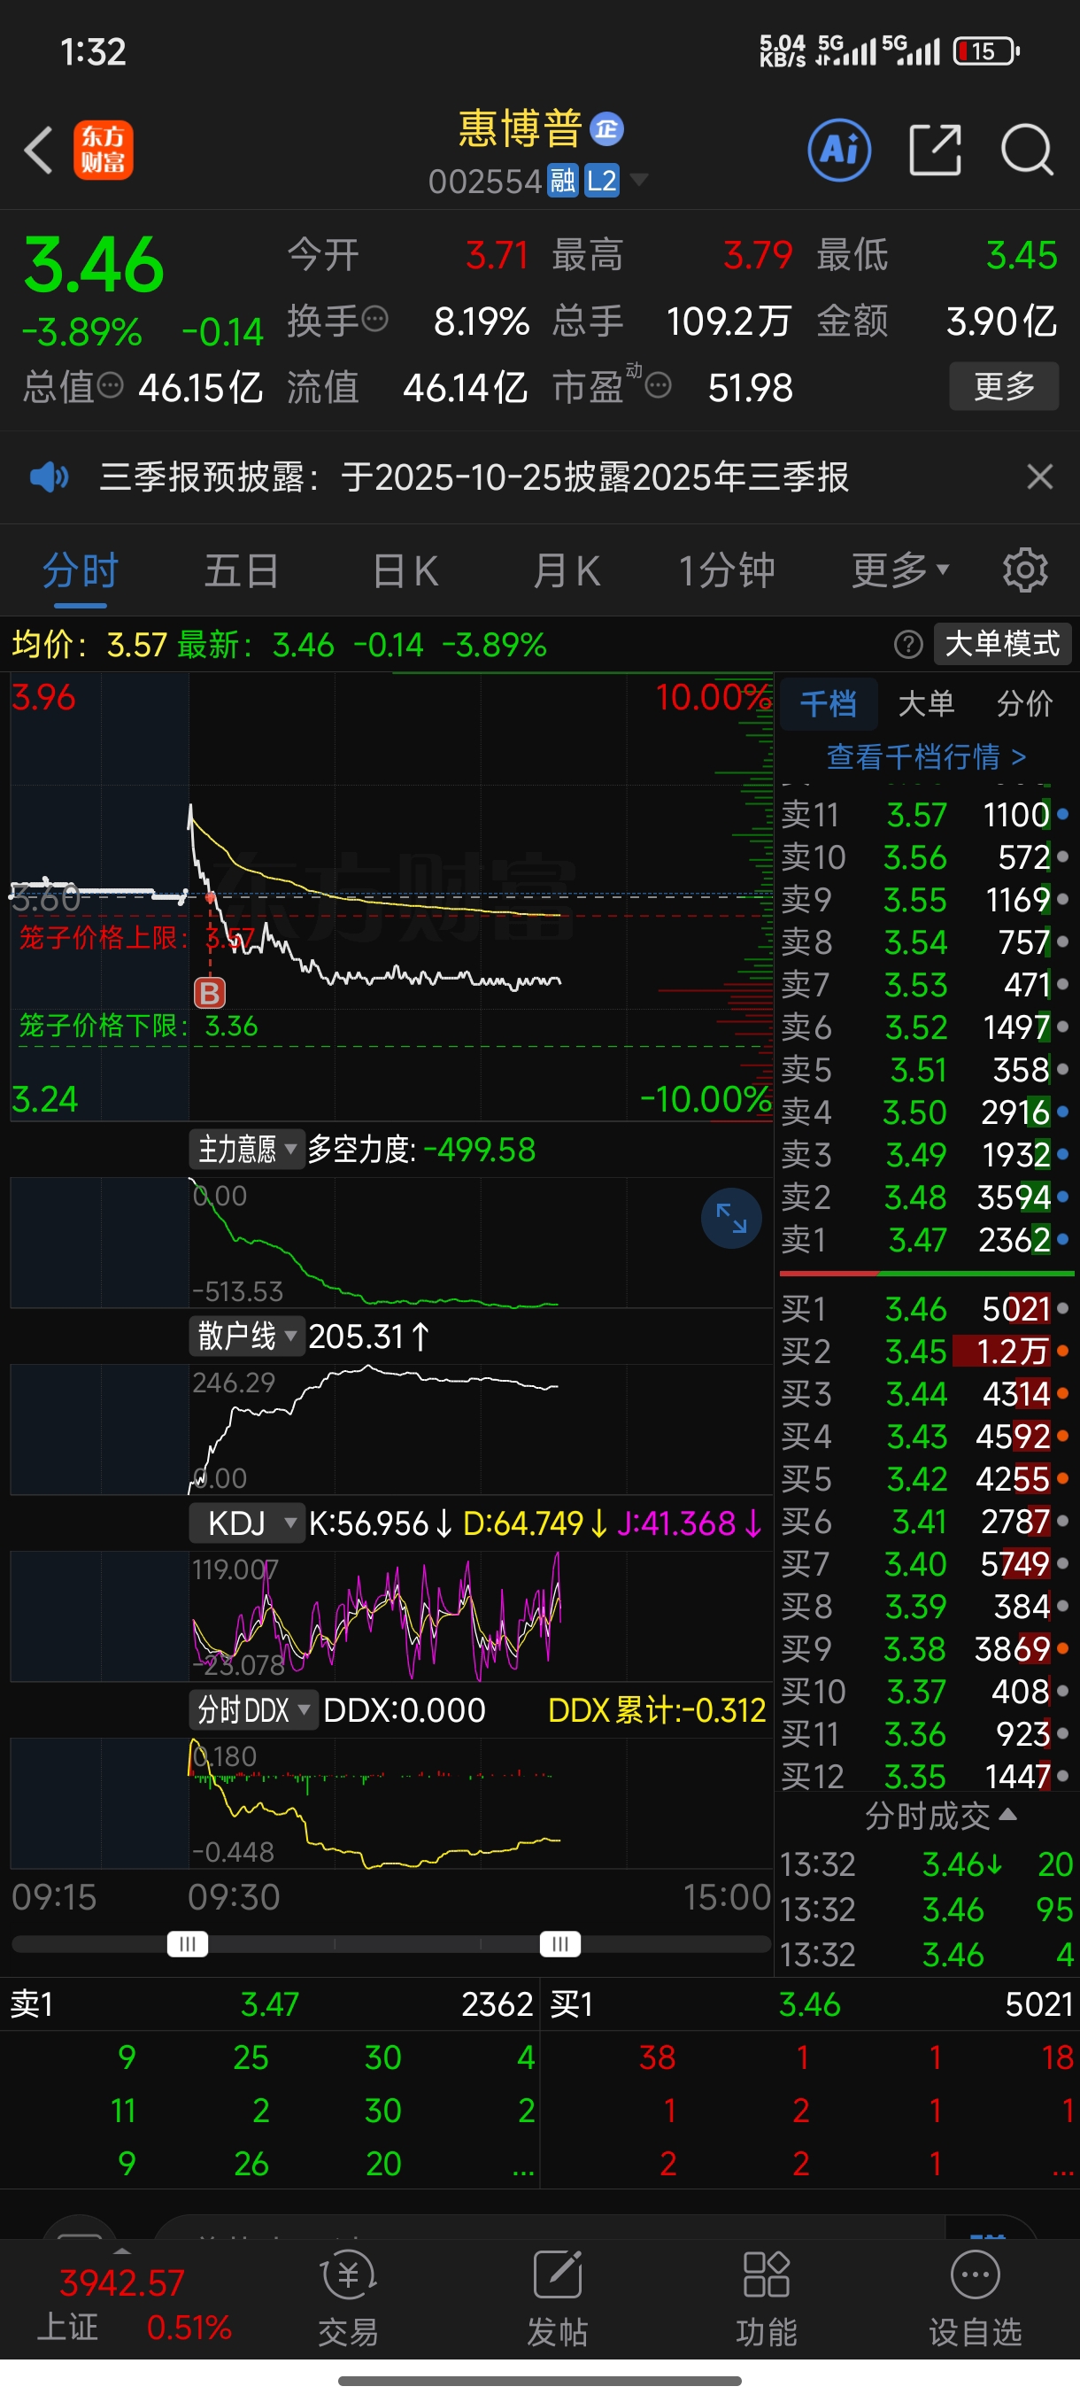Screen dimensions: 1080x2402
Task: Select the 千档 order book tab
Action: coord(829,704)
